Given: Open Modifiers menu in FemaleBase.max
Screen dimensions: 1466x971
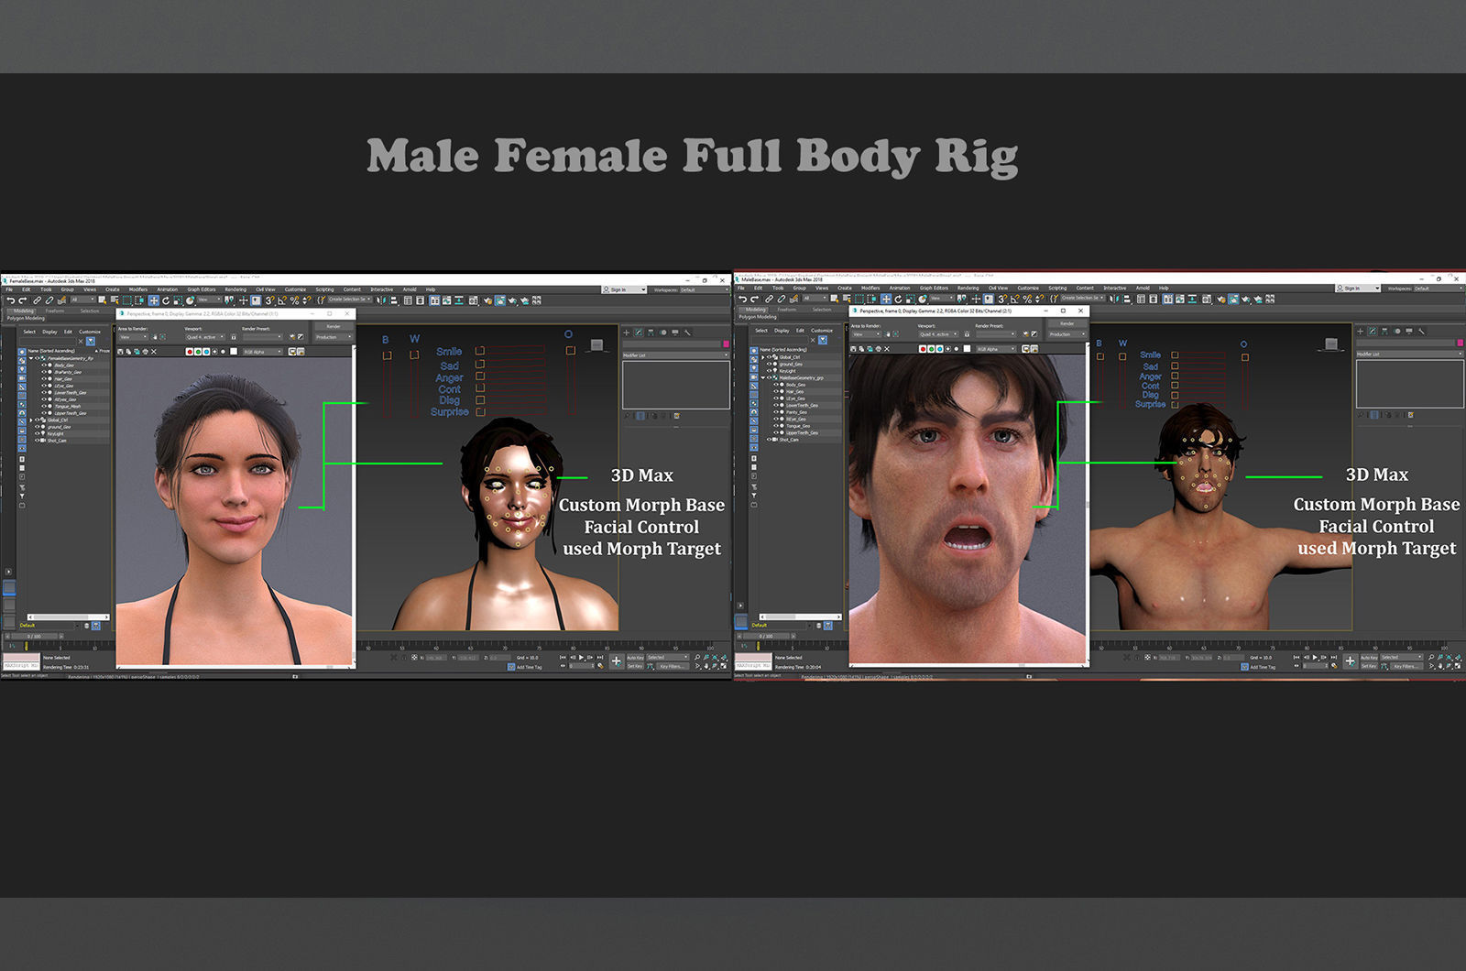Looking at the screenshot, I should click(x=138, y=289).
